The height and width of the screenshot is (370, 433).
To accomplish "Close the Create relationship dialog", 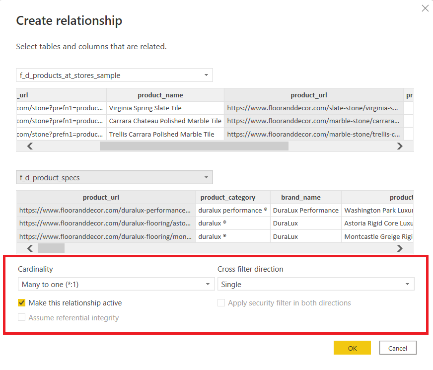I will click(x=425, y=8).
